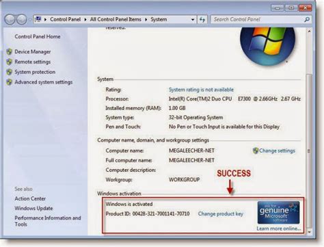324x247 pixels.
Task: Open Action Center link
Action: coord(30,198)
